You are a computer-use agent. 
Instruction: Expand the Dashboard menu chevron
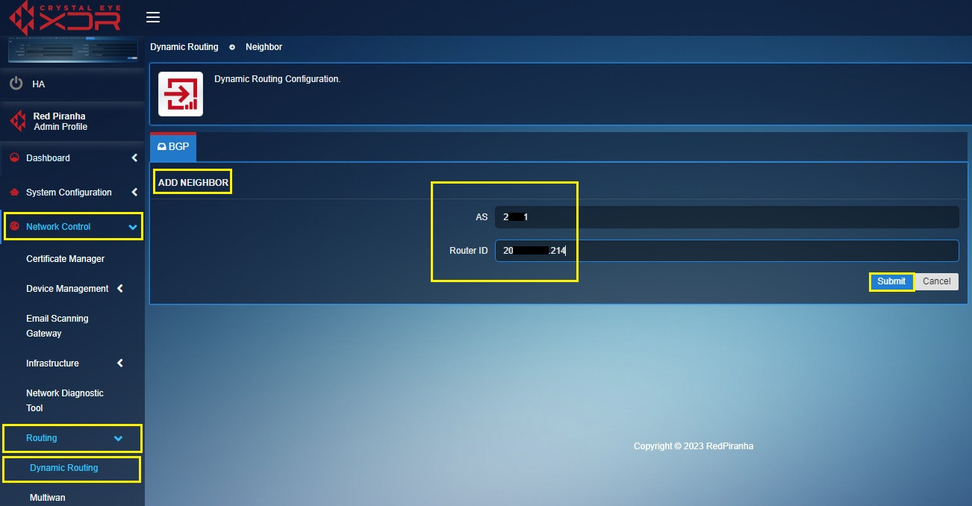(134, 157)
